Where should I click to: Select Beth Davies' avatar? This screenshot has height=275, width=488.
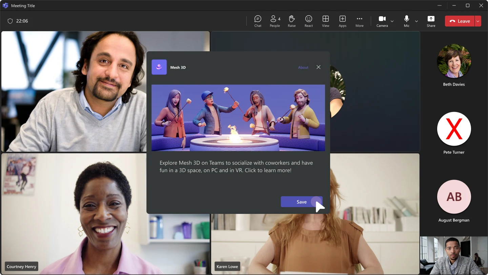(x=454, y=61)
